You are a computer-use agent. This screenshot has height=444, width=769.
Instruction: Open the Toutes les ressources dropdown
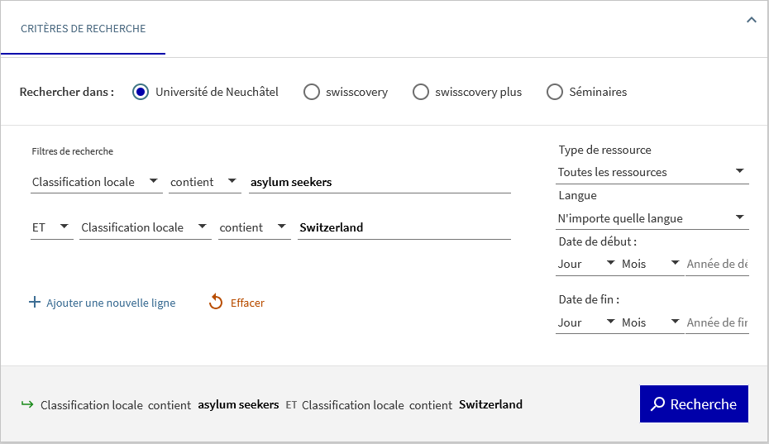[x=652, y=172]
